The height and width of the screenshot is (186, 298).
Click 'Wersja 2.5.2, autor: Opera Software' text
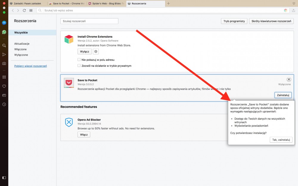[x=98, y=41]
